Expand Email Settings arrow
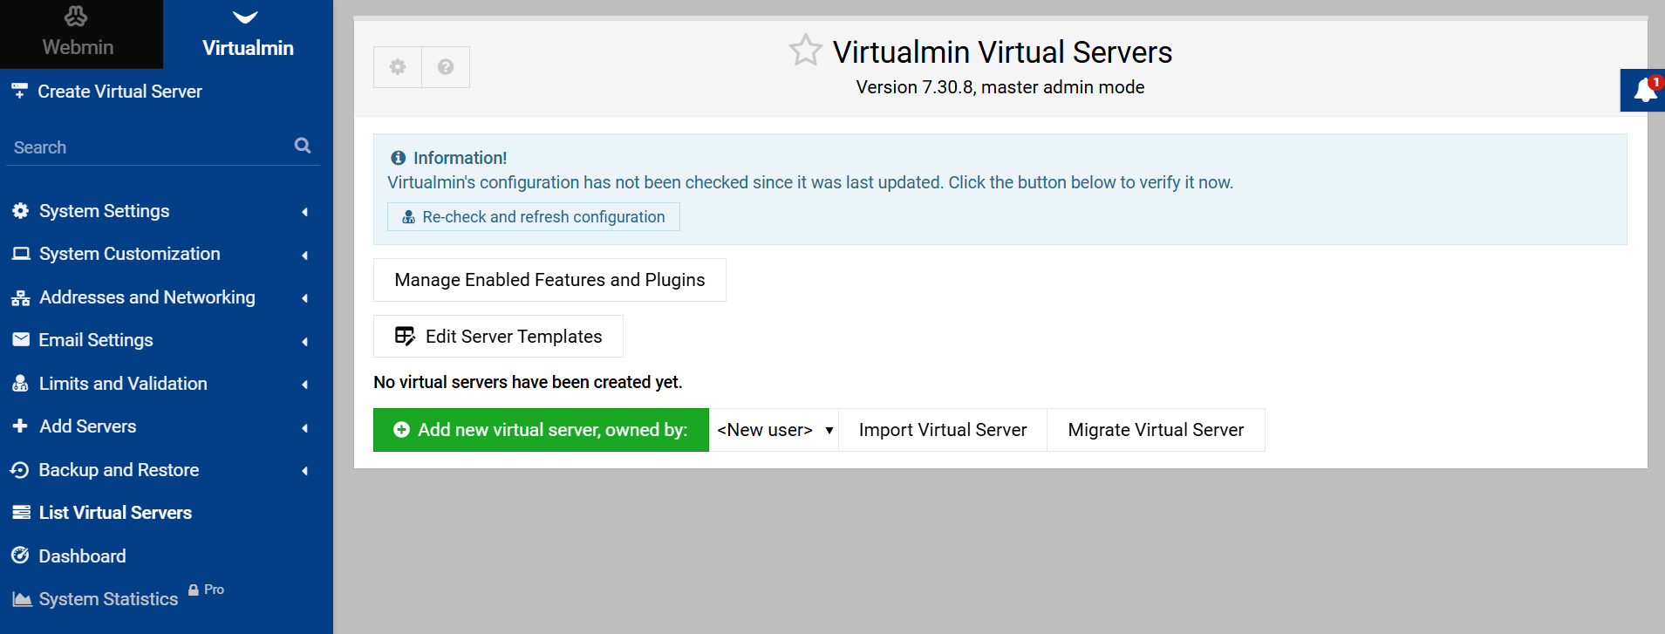 point(304,342)
